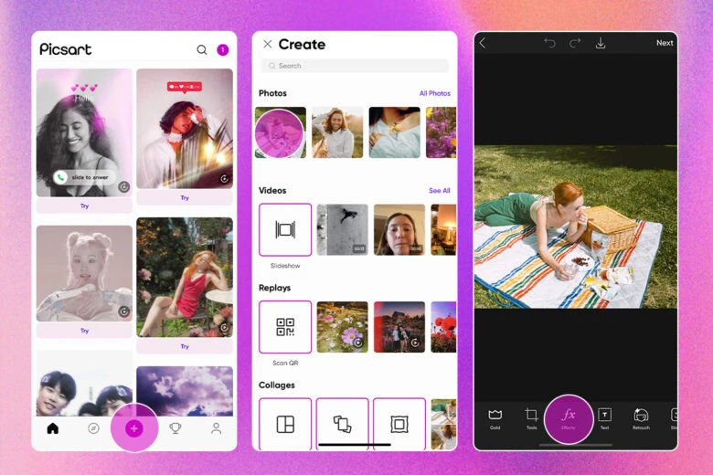Click the Search field in Create

(x=355, y=66)
